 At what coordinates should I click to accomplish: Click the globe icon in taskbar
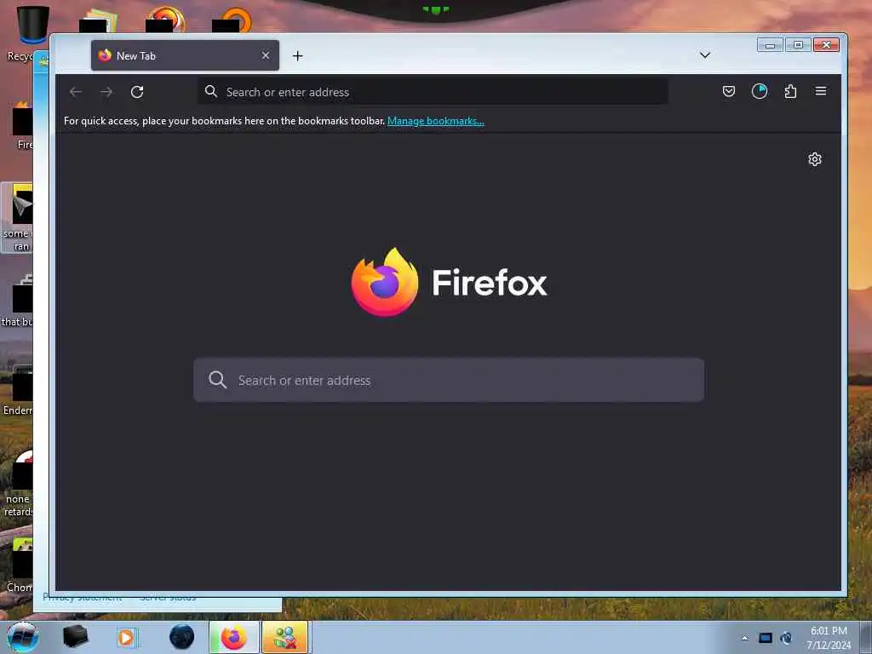pyautogui.click(x=182, y=637)
